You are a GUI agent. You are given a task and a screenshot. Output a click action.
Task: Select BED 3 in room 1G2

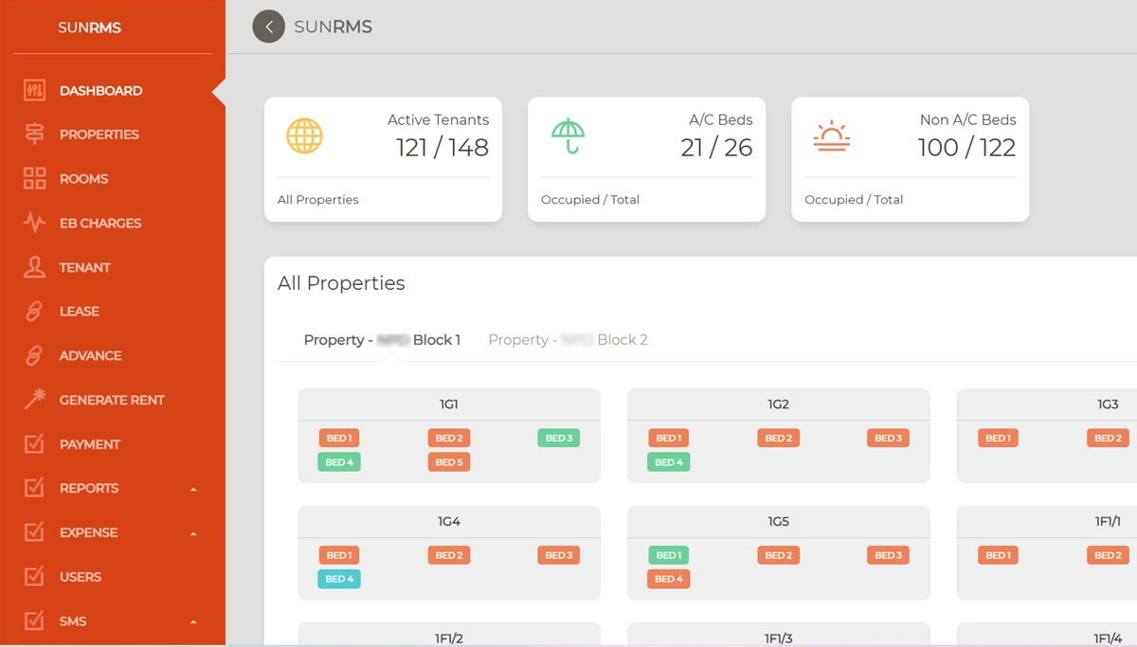[889, 438]
